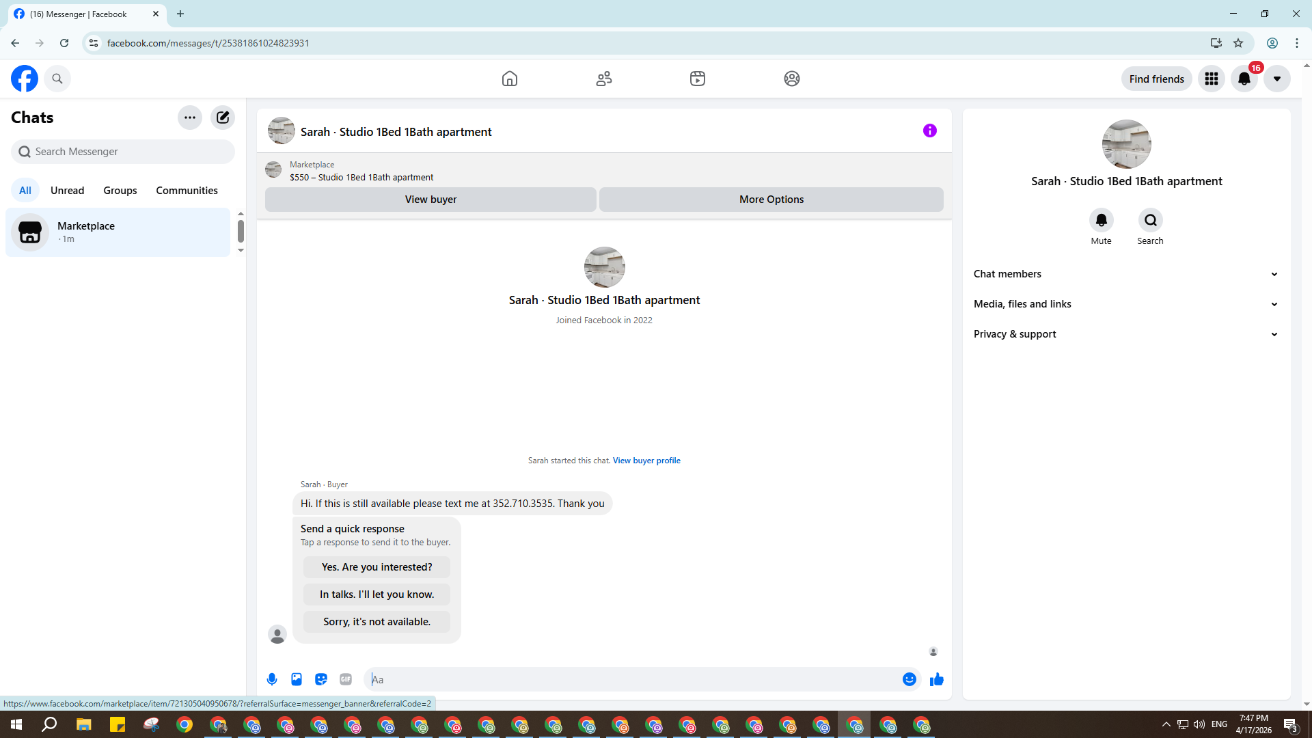Send a thumbs-up like
The height and width of the screenshot is (738, 1312).
click(x=936, y=679)
